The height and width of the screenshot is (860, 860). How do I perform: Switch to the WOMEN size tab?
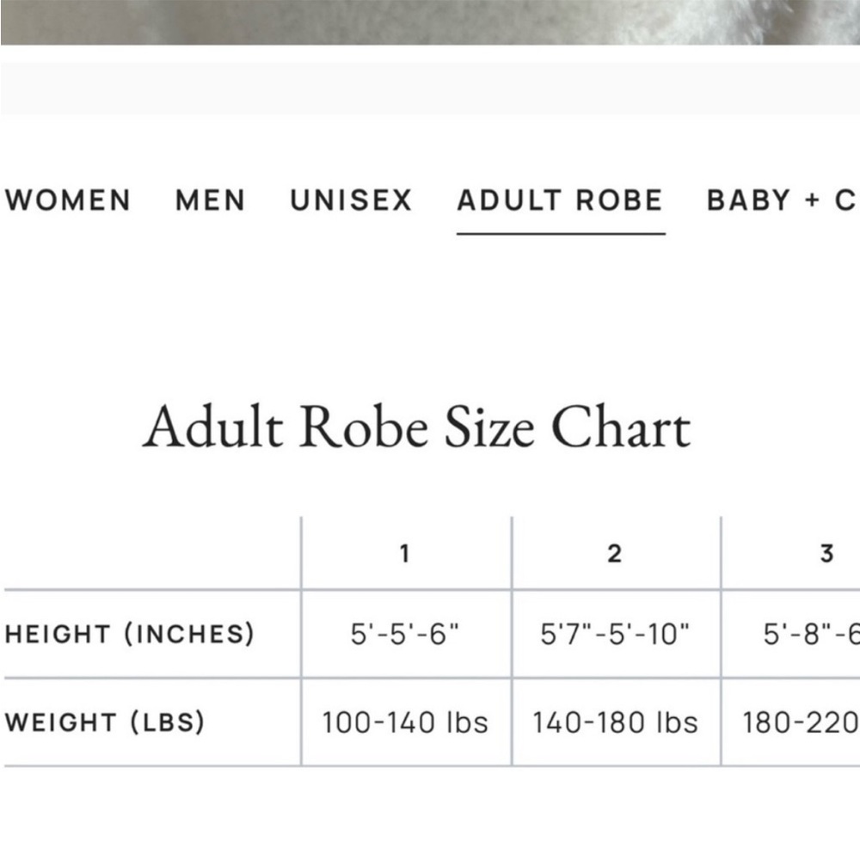pos(68,200)
